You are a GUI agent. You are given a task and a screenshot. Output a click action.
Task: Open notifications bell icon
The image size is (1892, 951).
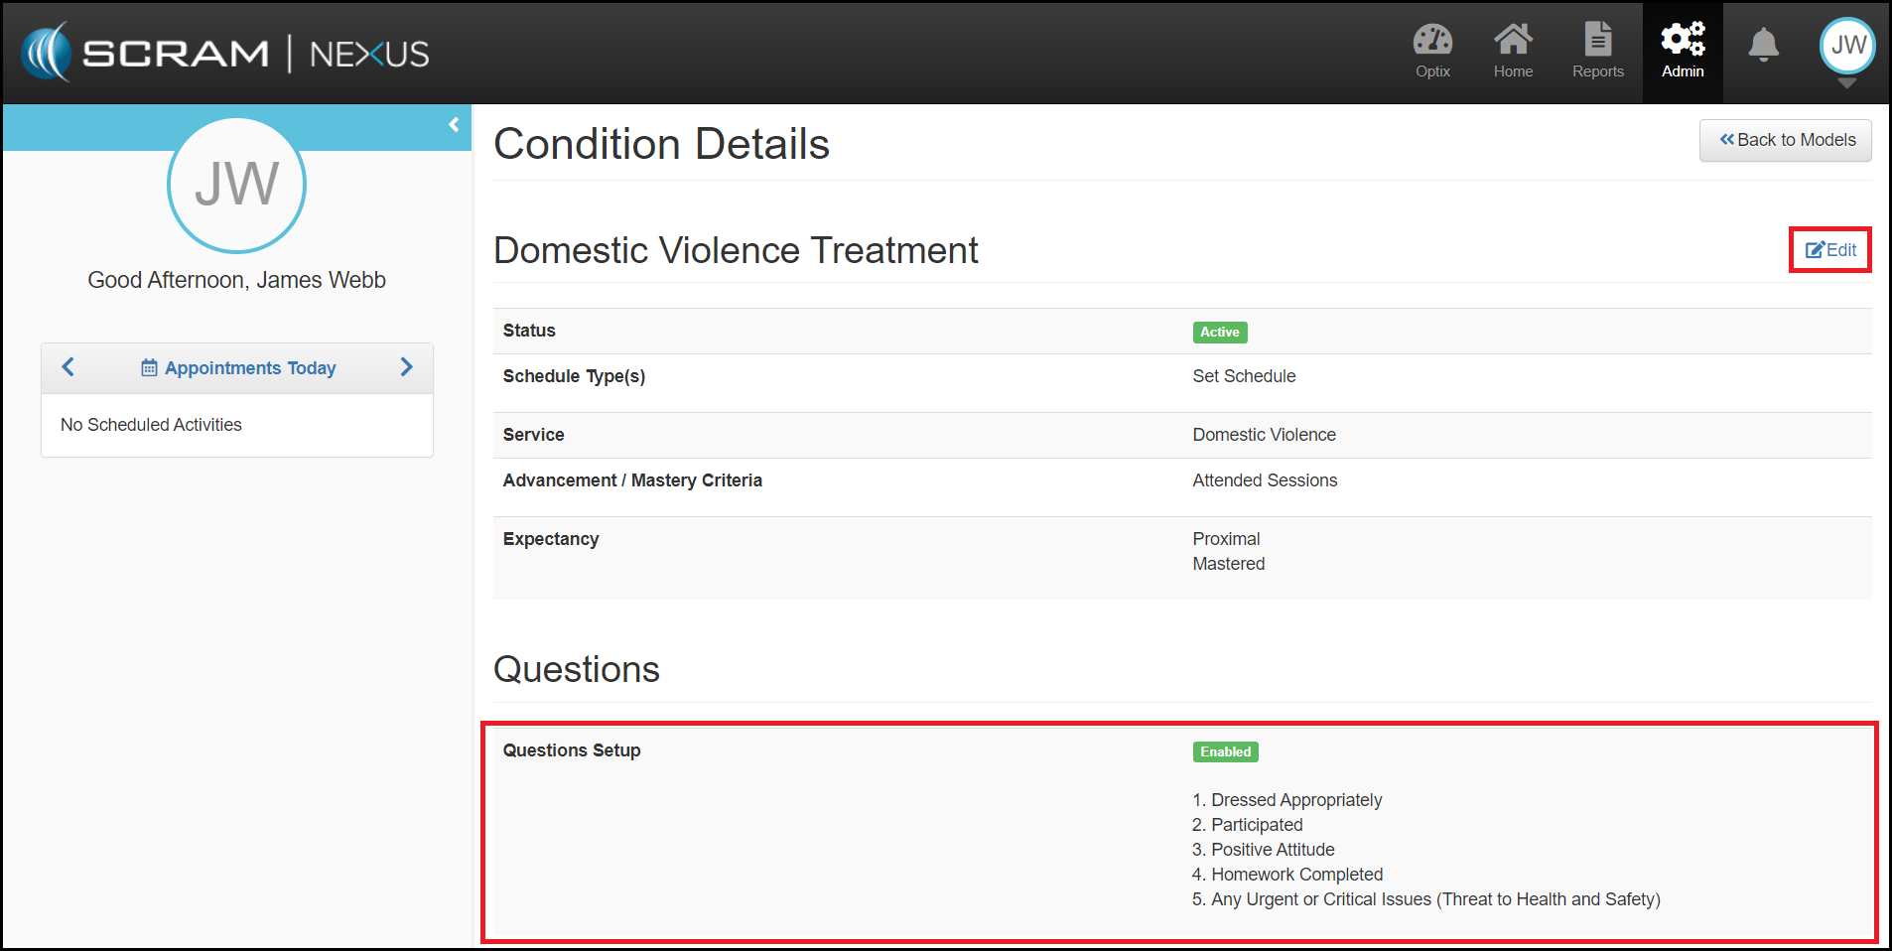click(1763, 45)
